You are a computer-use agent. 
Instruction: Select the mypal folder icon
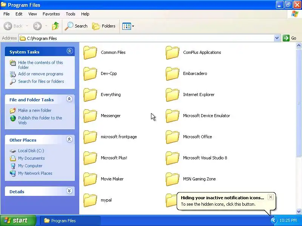click(x=90, y=200)
